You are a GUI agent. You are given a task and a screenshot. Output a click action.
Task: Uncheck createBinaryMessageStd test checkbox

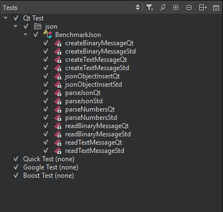coord(46,51)
